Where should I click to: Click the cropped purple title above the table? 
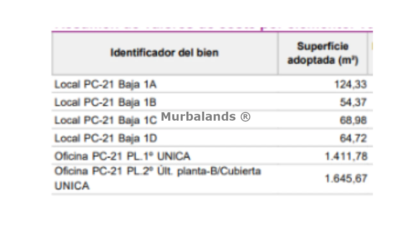click(x=212, y=28)
